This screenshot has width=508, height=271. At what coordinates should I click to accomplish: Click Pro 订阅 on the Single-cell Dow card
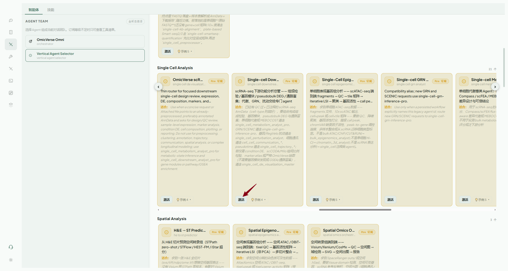pos(291,81)
